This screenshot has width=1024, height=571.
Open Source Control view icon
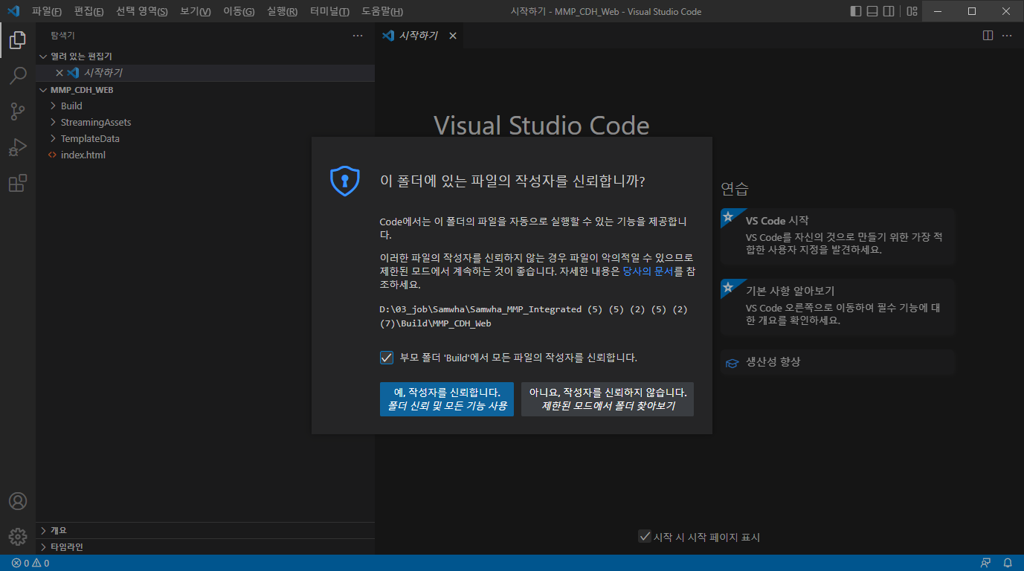click(18, 112)
